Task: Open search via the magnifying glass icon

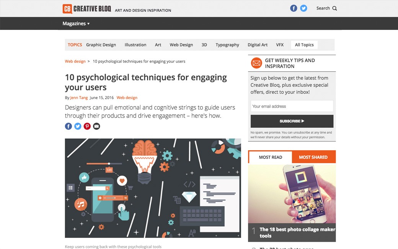Action: click(x=334, y=8)
